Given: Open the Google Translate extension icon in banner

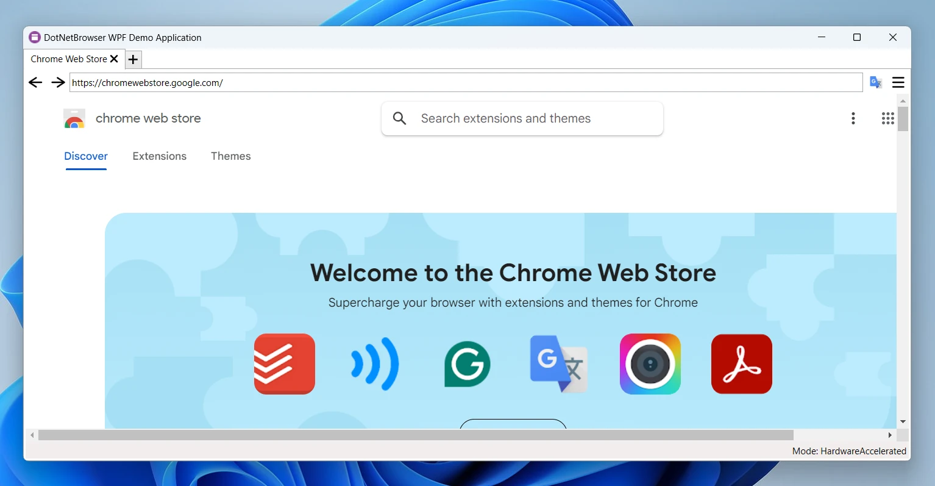Looking at the screenshot, I should pyautogui.click(x=559, y=364).
